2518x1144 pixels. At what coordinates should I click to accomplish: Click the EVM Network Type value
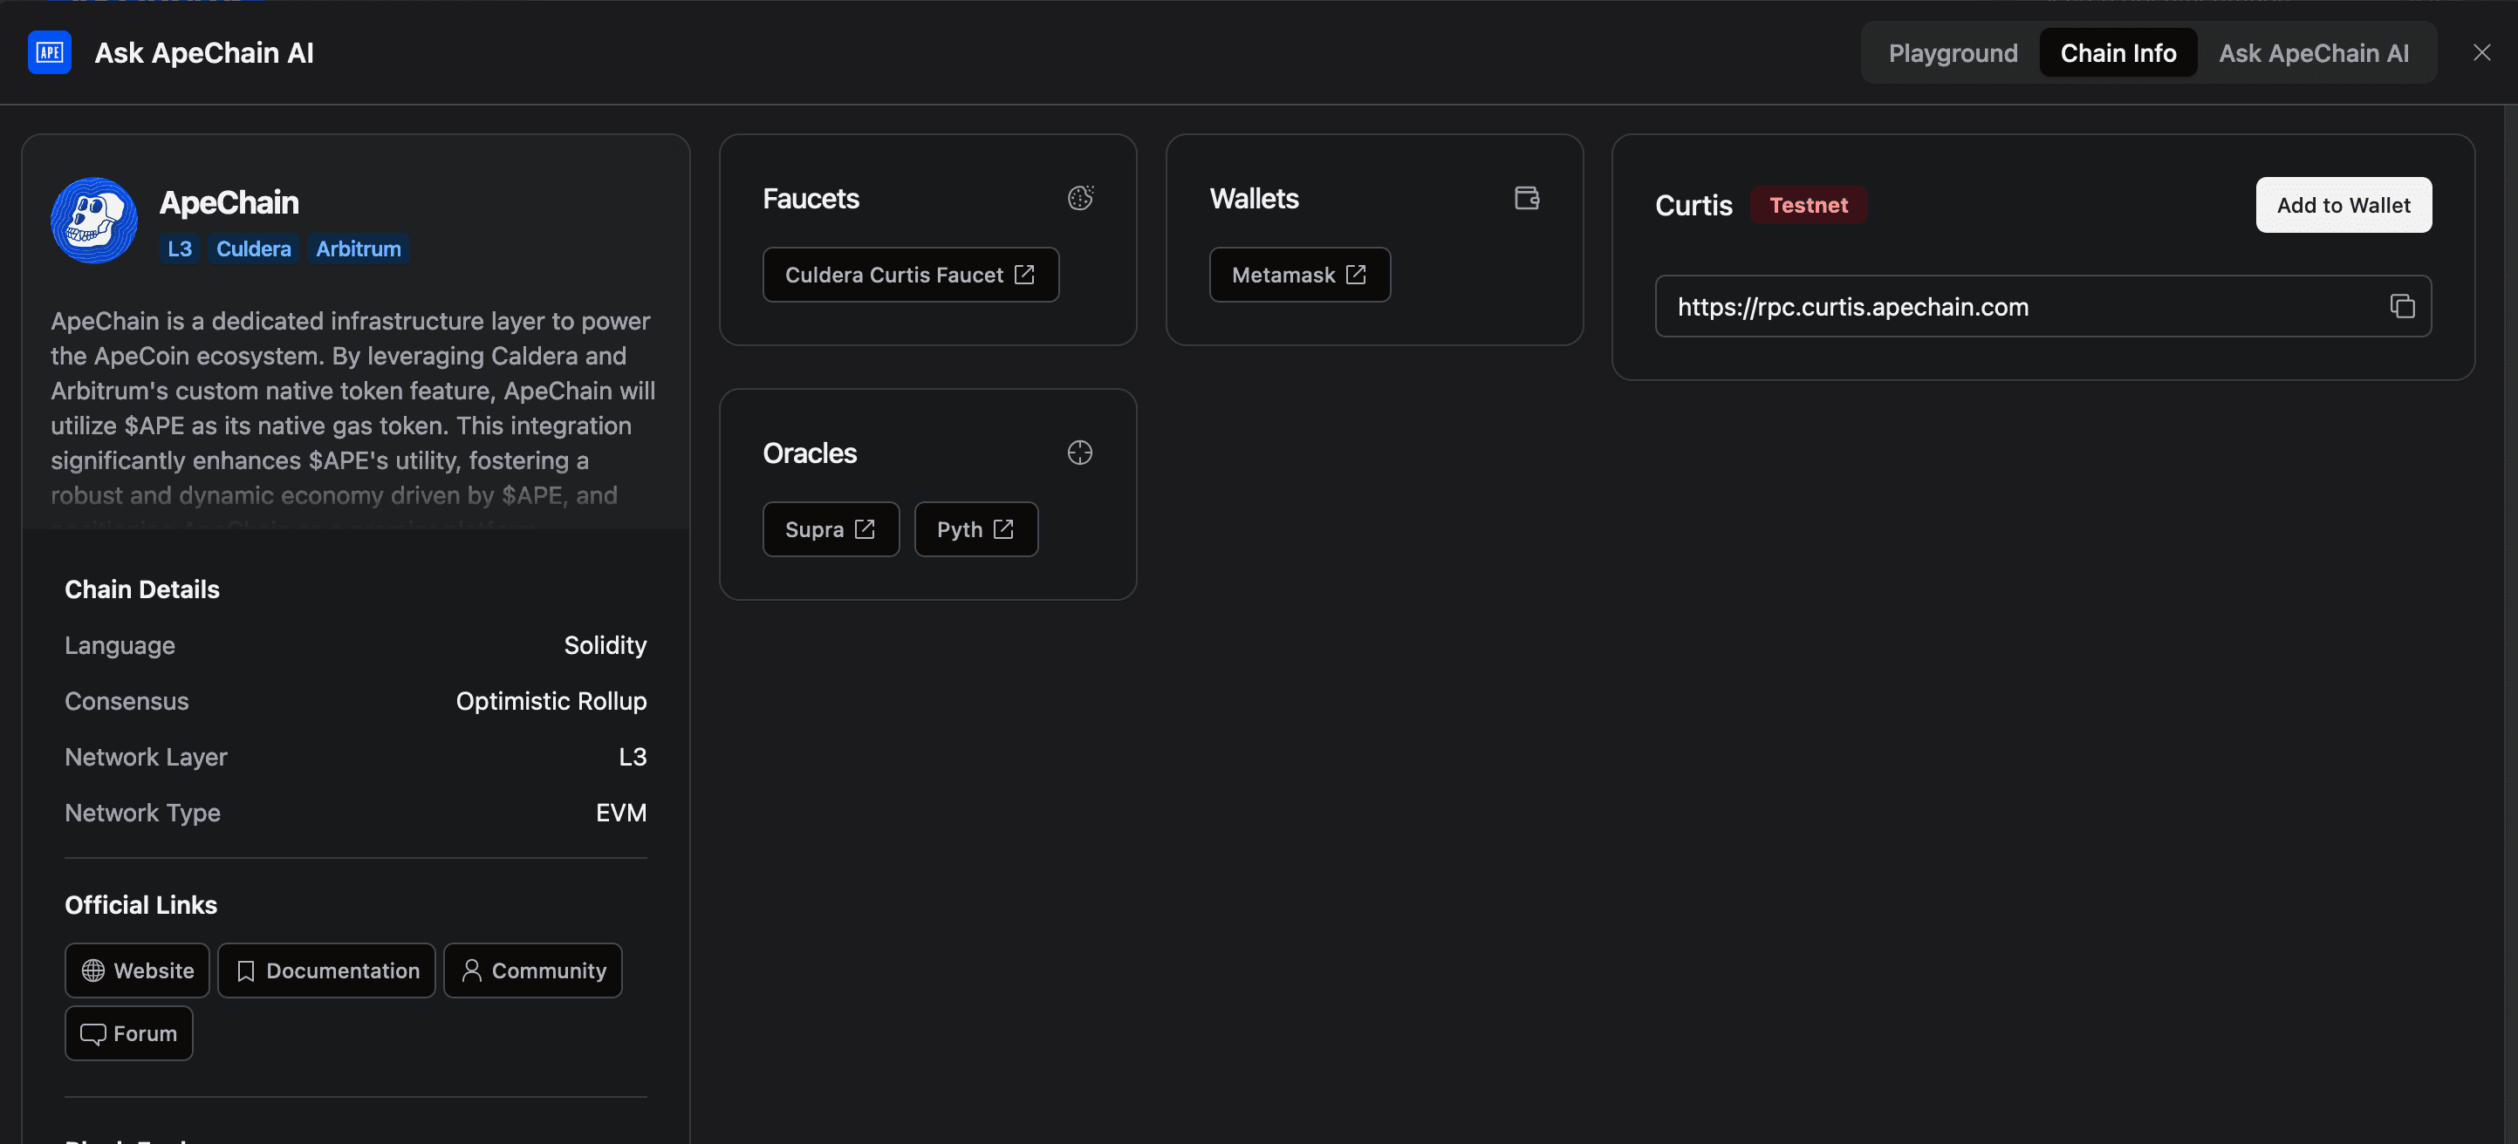click(620, 813)
